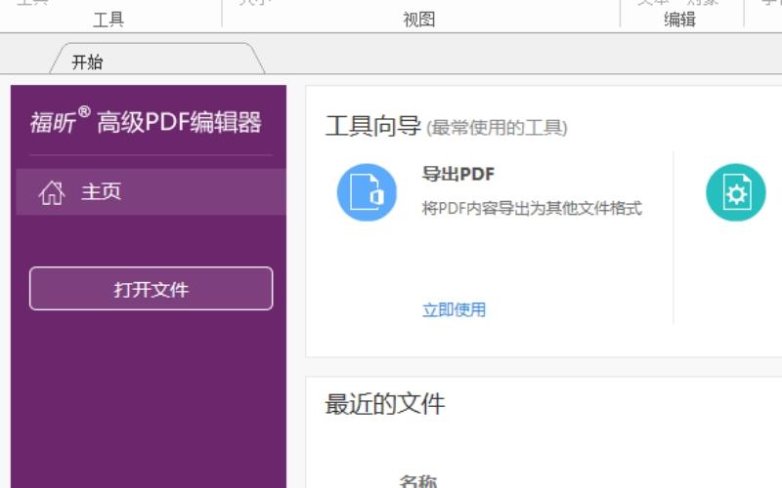Click the 导出PDF heading
The width and height of the screenshot is (782, 488).
458,174
